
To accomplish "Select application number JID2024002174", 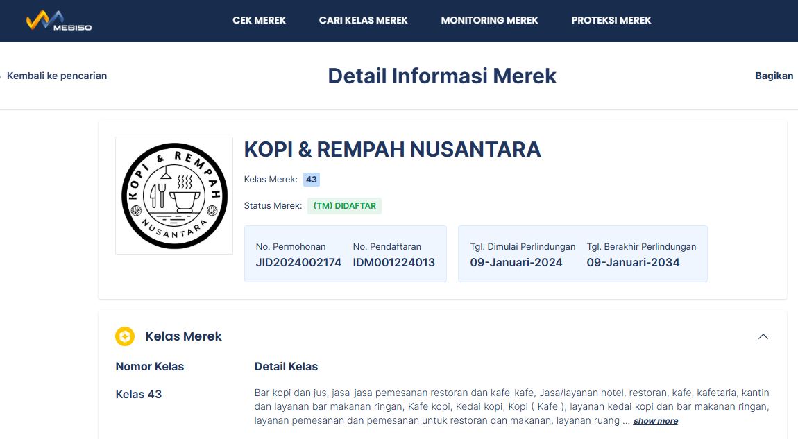I will click(x=298, y=262).
